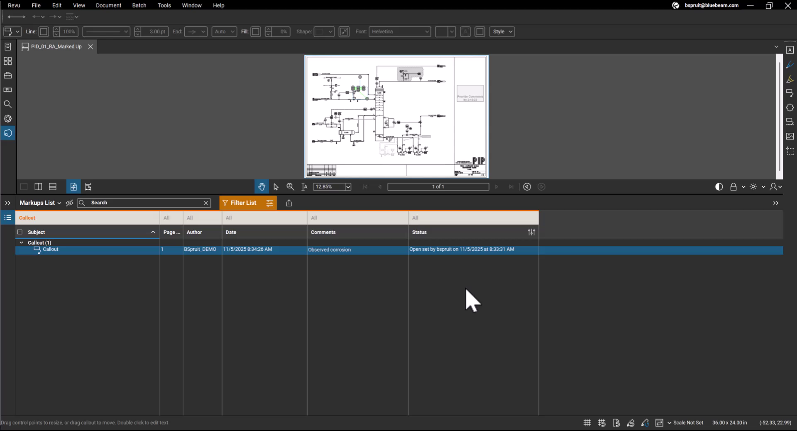Open the Tools menu
797x431 pixels.
click(164, 5)
